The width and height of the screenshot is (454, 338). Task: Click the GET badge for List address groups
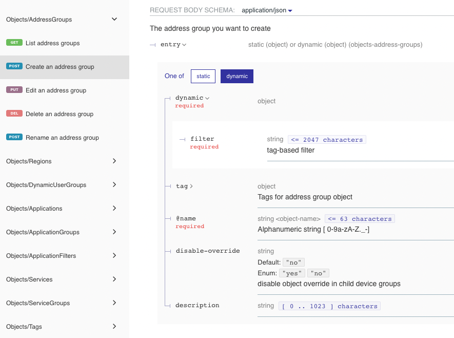click(14, 43)
